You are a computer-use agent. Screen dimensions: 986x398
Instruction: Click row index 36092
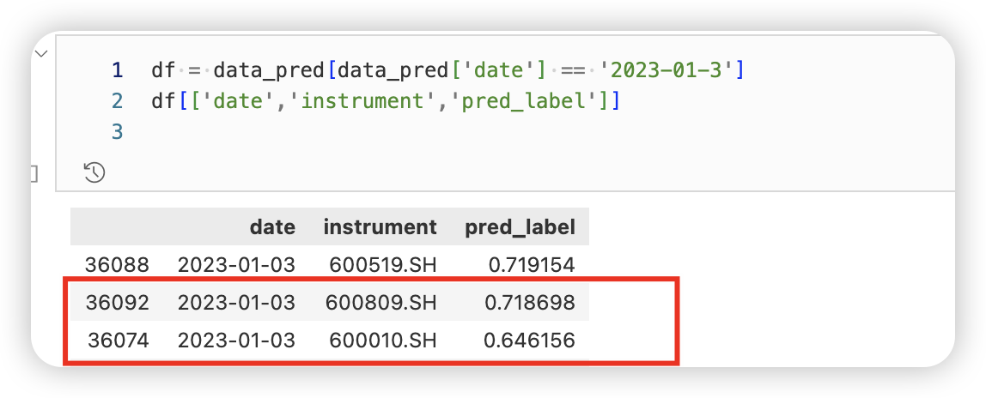[x=118, y=303]
